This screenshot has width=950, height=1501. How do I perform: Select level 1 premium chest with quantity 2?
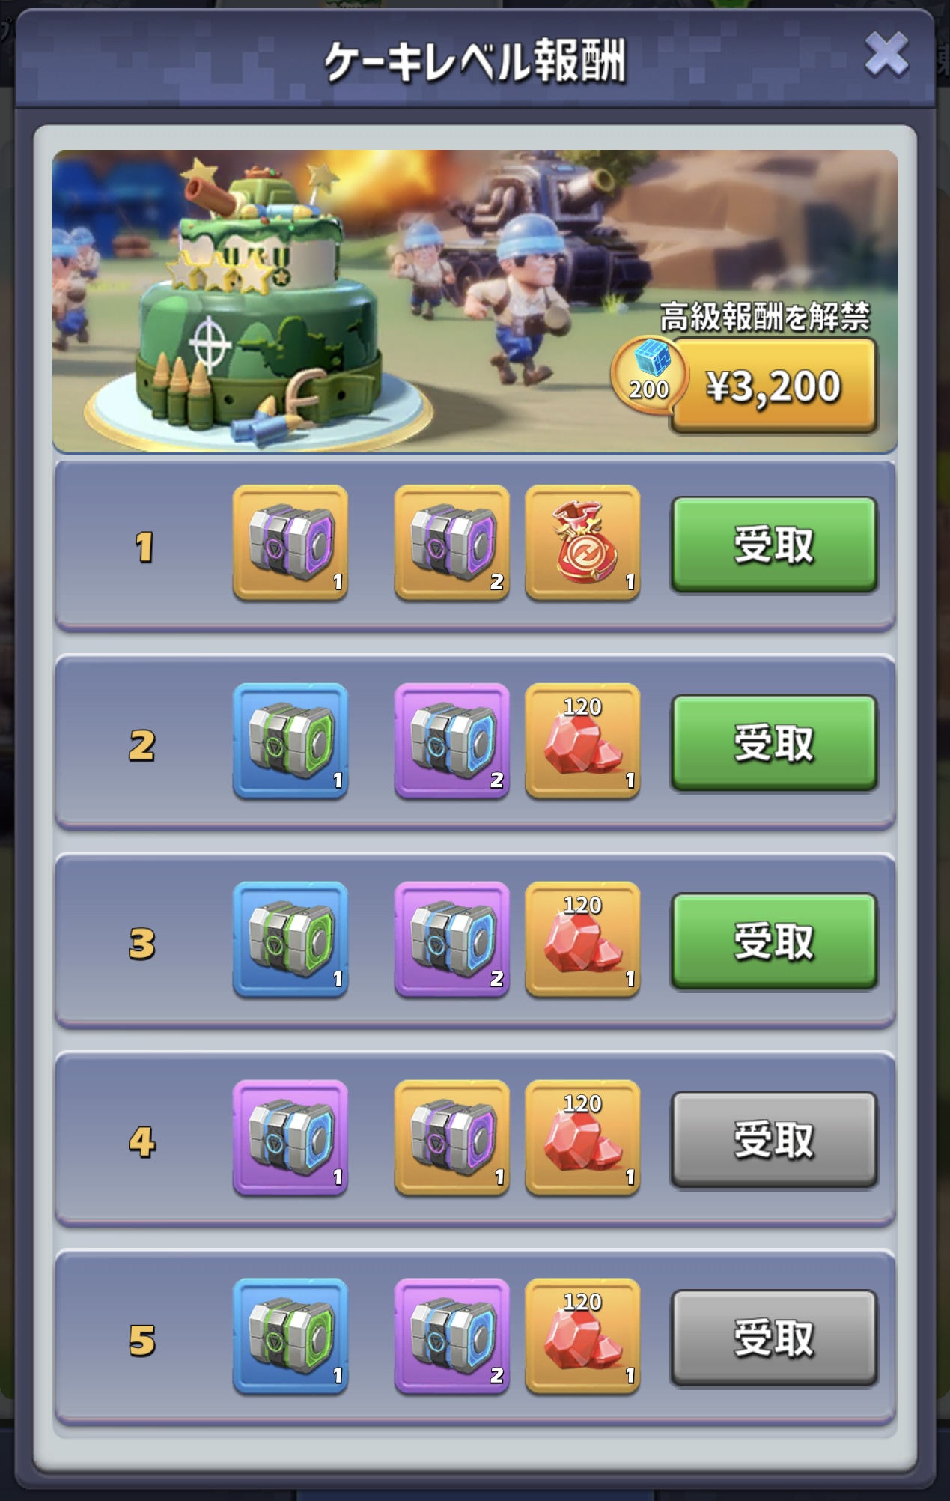[x=452, y=543]
